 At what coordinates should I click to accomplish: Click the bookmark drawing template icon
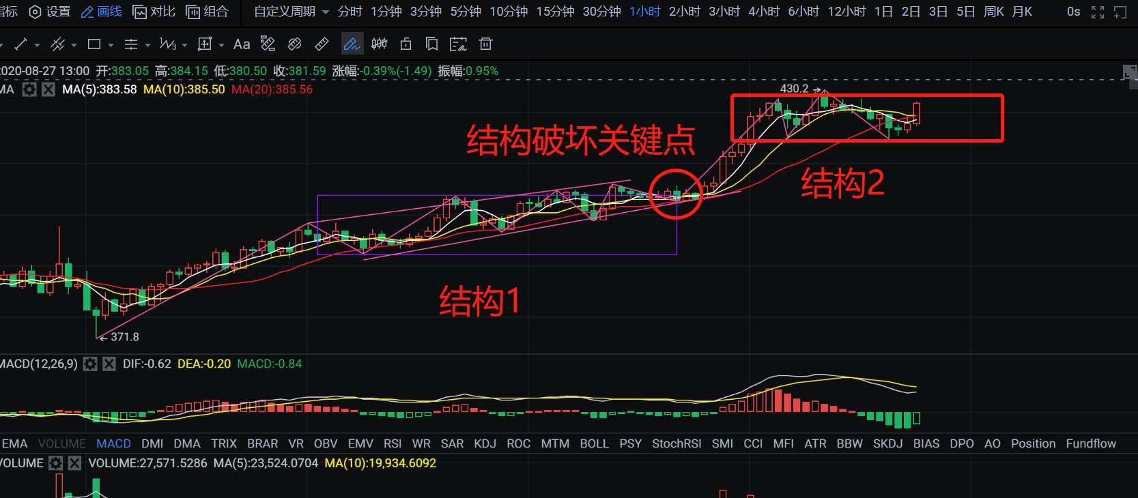(x=431, y=44)
